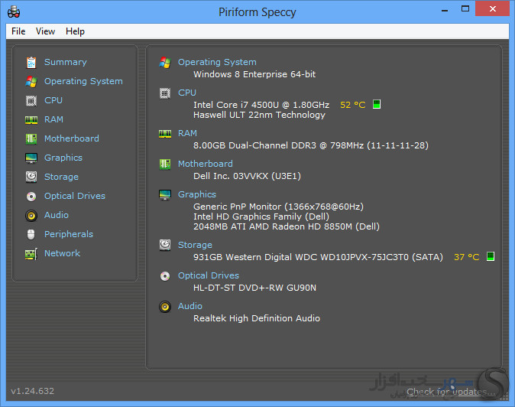Select the CPU chip icon in sidebar
515x407 pixels.
coord(31,100)
